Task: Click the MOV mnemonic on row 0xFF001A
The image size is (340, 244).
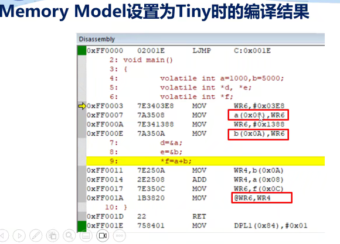Action: pyautogui.click(x=199, y=198)
